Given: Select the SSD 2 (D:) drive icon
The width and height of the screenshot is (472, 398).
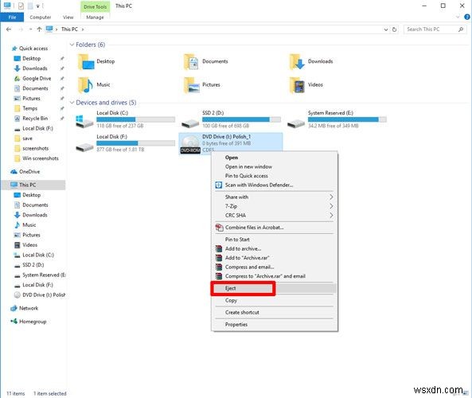Looking at the screenshot, I should point(190,123).
